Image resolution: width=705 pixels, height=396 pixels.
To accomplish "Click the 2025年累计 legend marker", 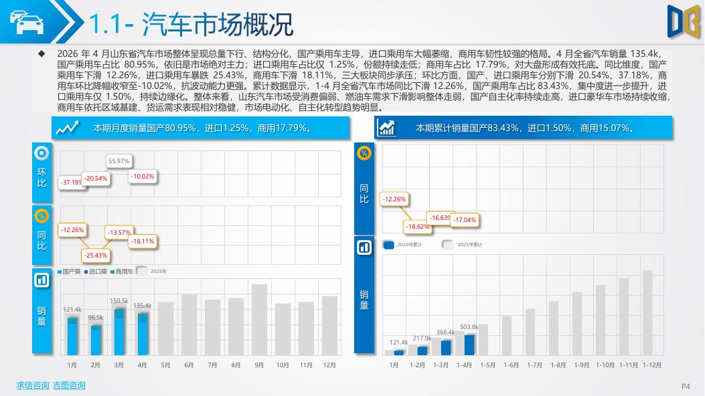I will tap(447, 245).
